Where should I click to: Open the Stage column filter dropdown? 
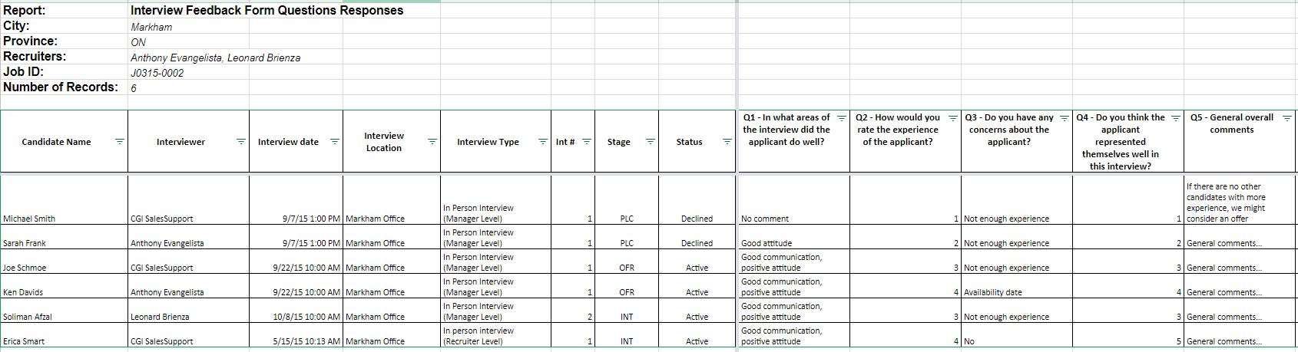tap(650, 142)
